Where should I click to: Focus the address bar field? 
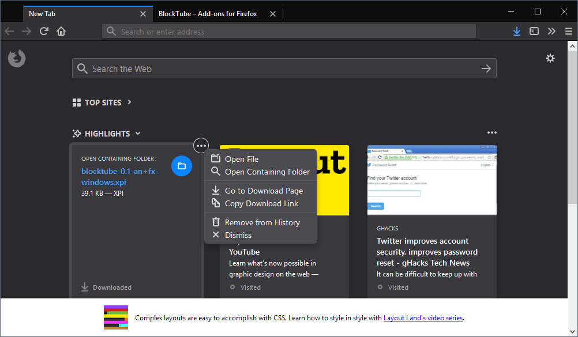pyautogui.click(x=289, y=31)
